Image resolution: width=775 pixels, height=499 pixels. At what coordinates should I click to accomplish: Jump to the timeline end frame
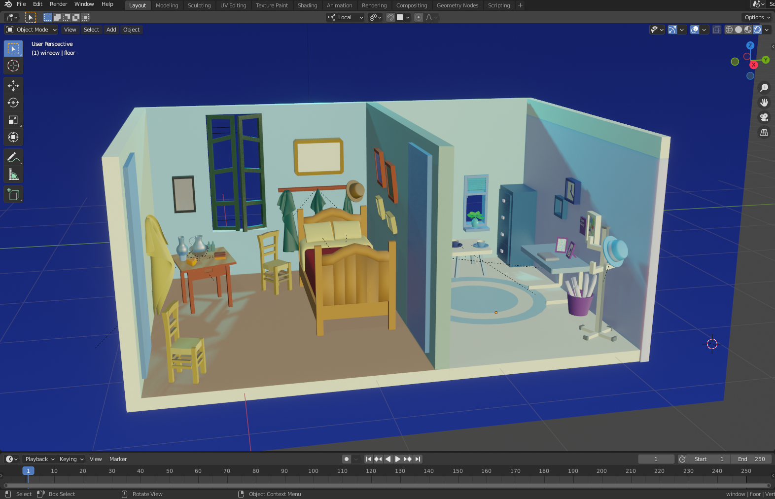[418, 459]
